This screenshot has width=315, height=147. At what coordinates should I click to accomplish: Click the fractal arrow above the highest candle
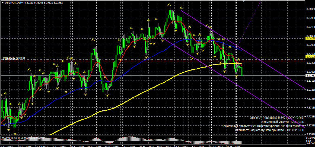[x=169, y=4]
